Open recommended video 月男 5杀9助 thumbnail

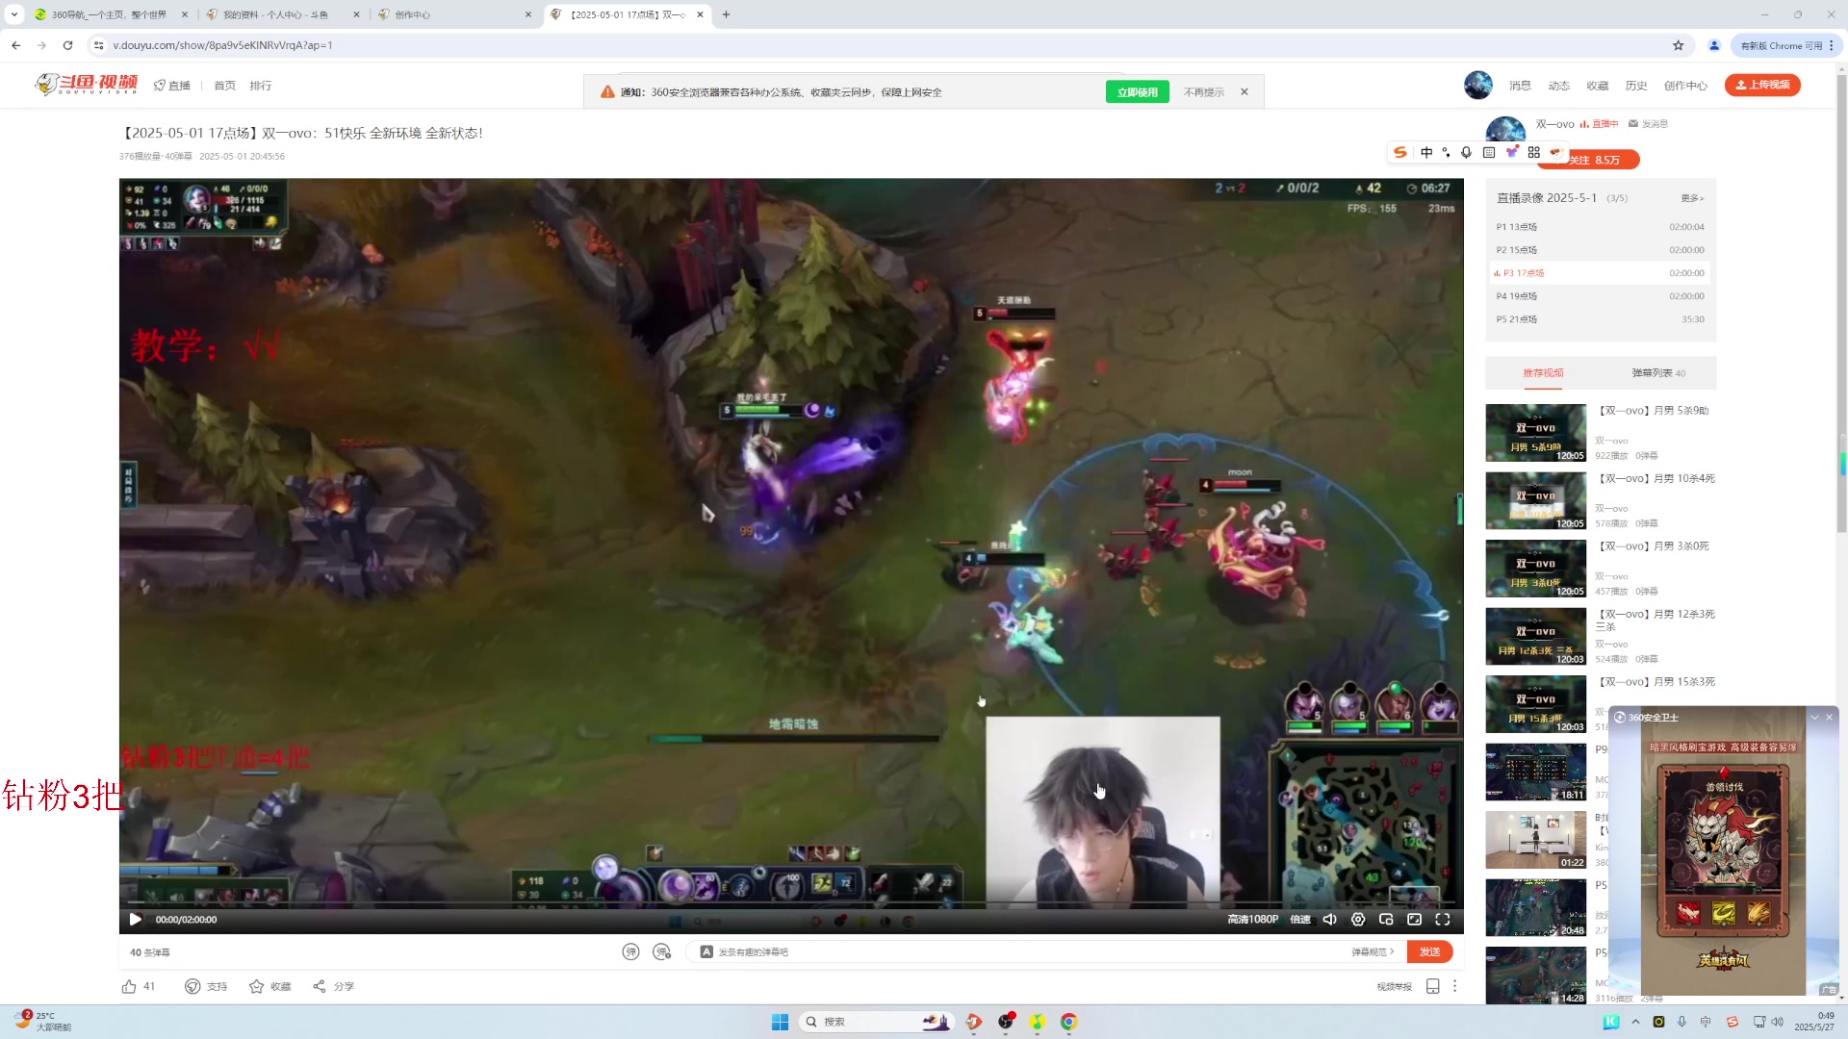click(1535, 433)
